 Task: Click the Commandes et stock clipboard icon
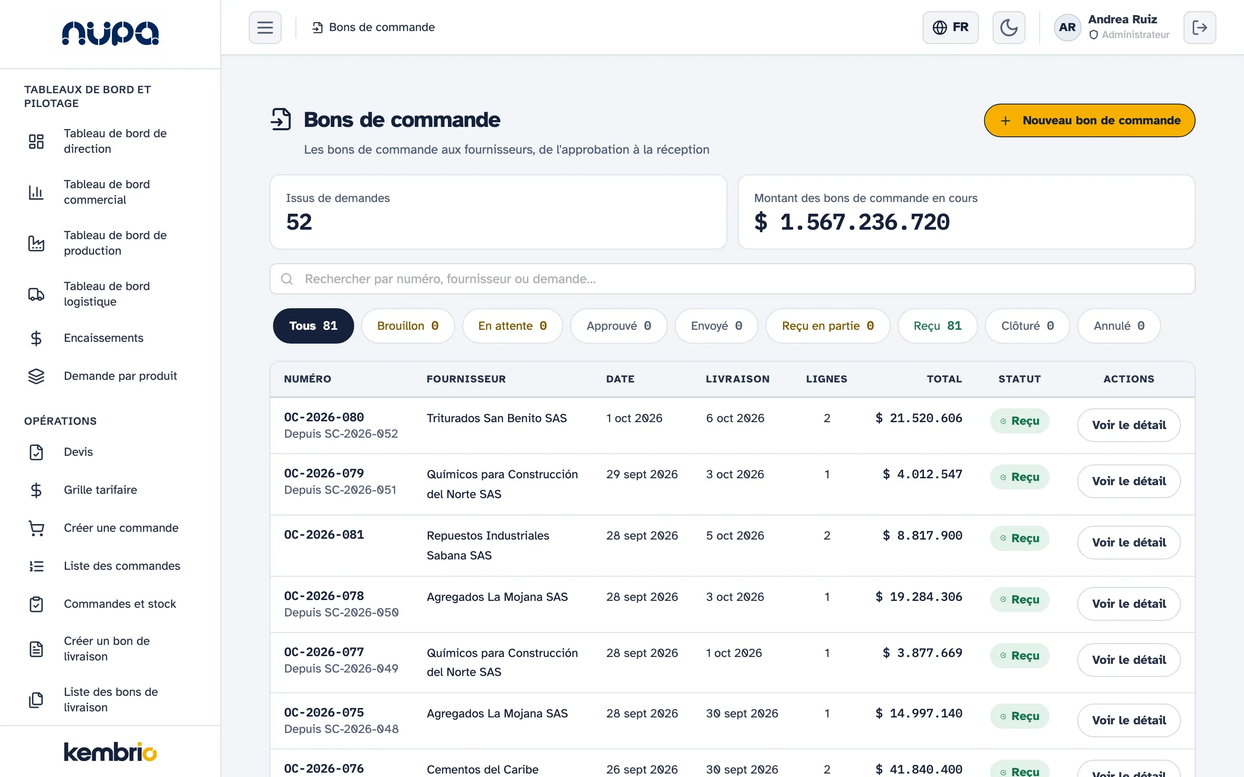pyautogui.click(x=36, y=604)
